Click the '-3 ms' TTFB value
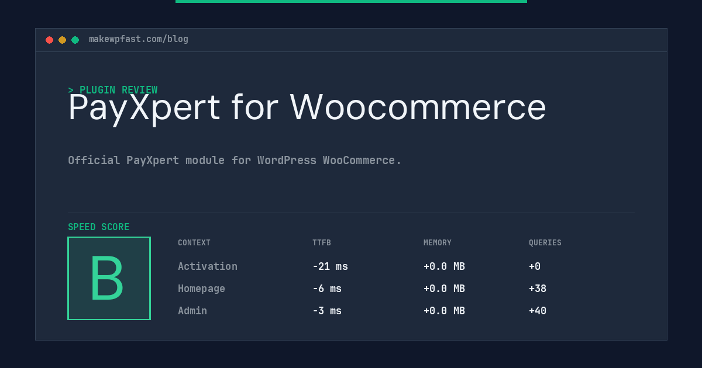The image size is (702, 368). pos(327,311)
